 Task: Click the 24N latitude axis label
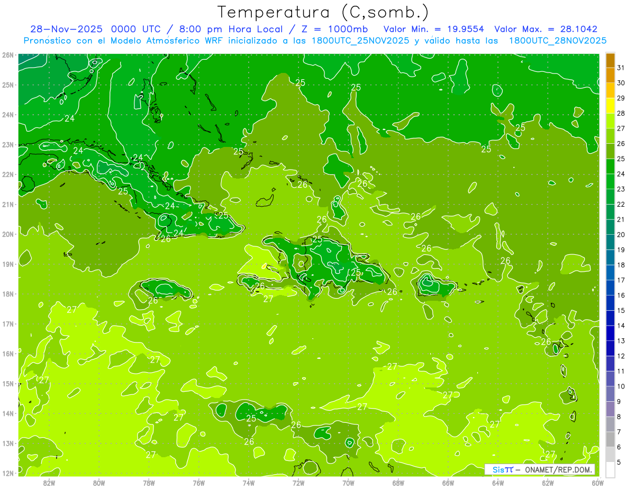[x=7, y=115]
